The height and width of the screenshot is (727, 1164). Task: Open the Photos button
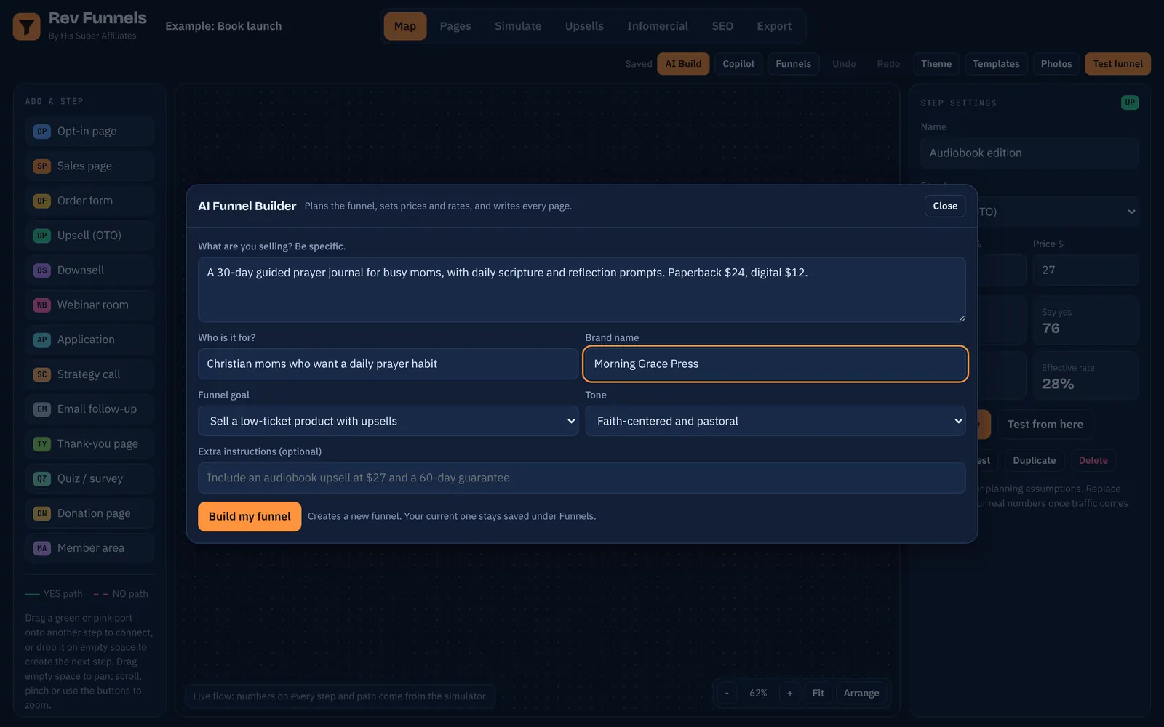[1056, 64]
